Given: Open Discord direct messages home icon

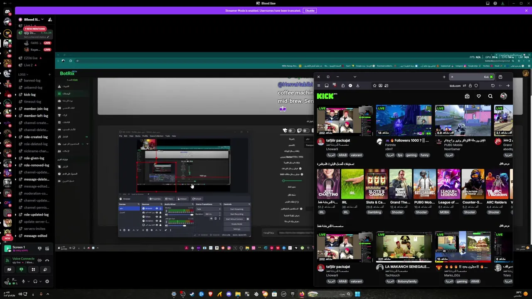Looking at the screenshot, I should (x=7, y=12).
